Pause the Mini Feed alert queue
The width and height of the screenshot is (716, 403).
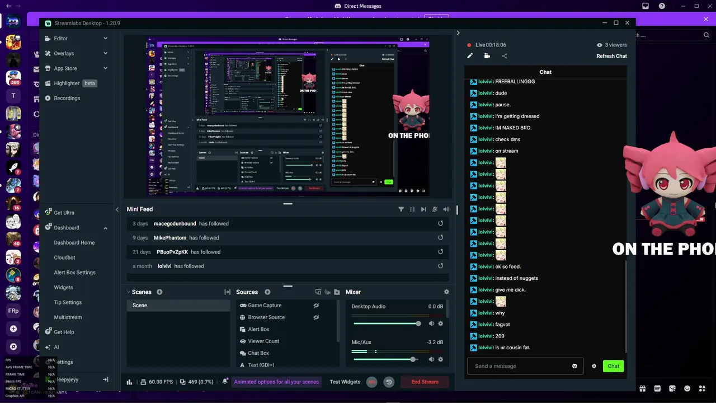[412, 209]
